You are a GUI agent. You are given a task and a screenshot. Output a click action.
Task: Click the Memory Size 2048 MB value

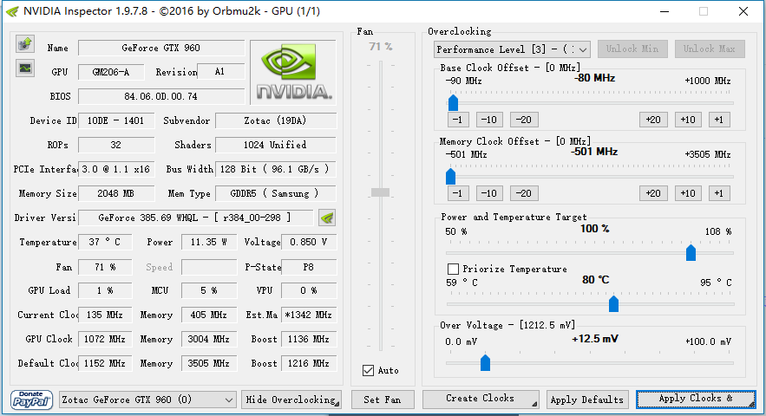tap(116, 193)
